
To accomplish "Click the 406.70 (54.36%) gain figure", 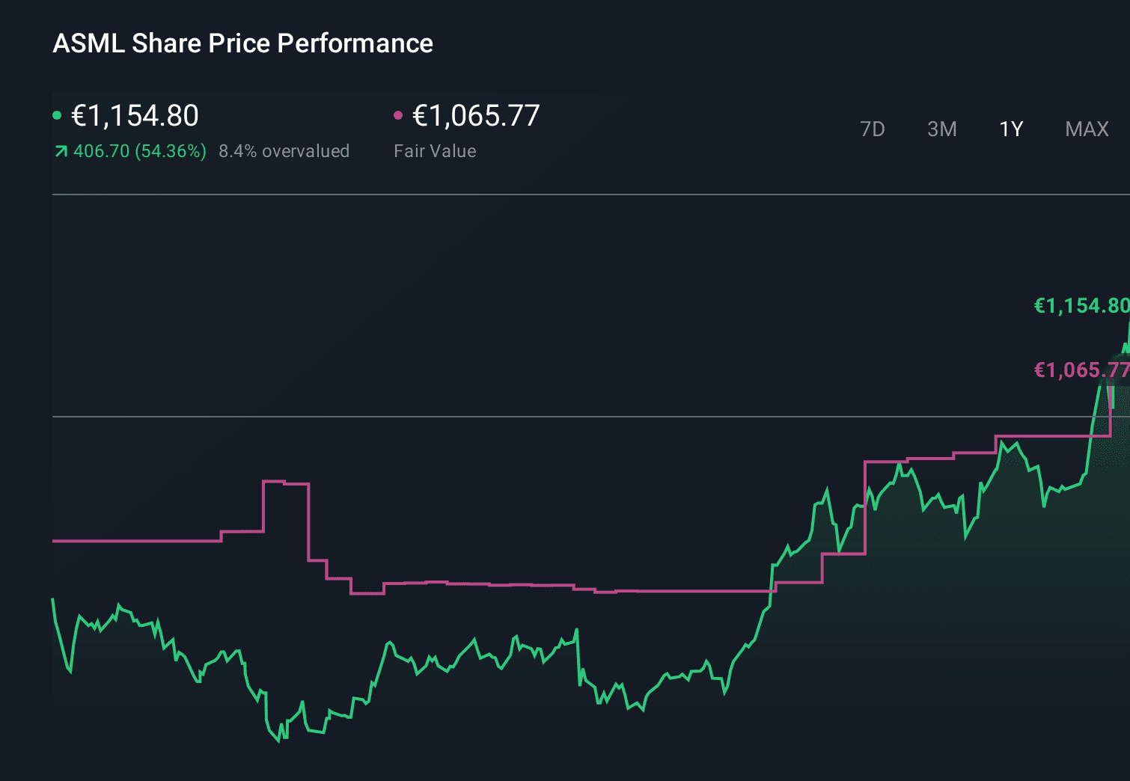I will coord(139,151).
